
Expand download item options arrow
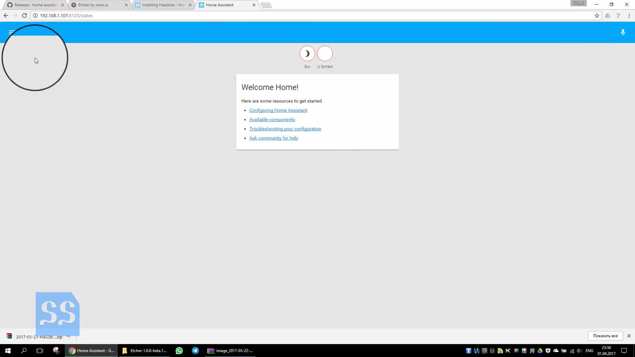pos(68,337)
